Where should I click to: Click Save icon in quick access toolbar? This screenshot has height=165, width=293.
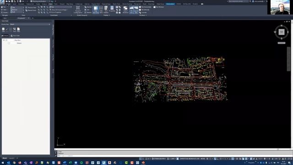coord(12,1)
